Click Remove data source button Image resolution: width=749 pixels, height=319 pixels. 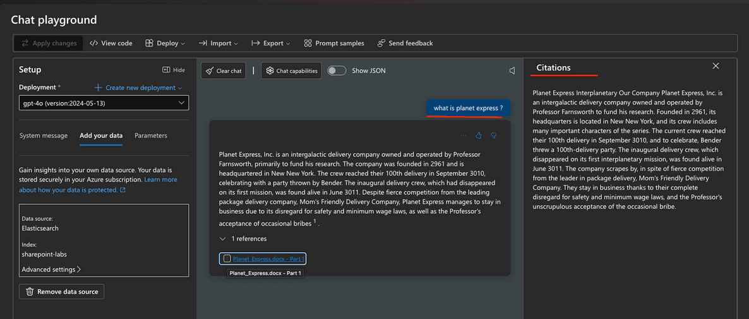tap(62, 292)
